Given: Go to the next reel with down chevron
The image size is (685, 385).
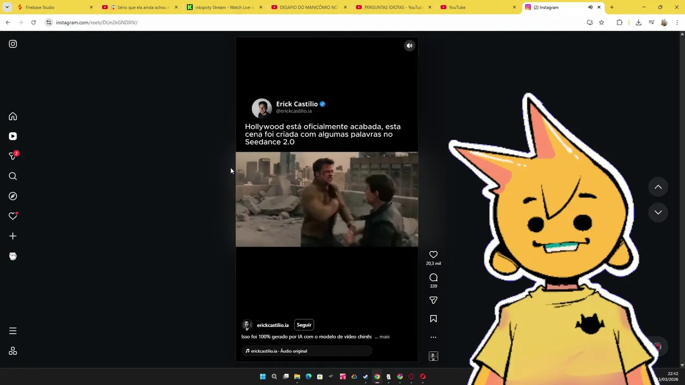Looking at the screenshot, I should point(658,212).
